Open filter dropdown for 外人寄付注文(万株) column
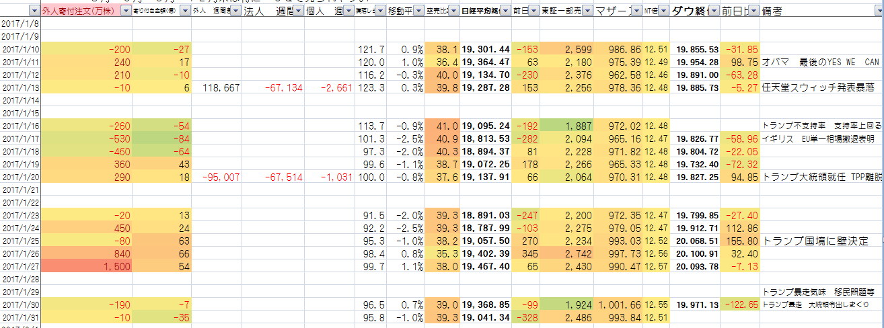The height and width of the screenshot is (328, 884). [125, 11]
